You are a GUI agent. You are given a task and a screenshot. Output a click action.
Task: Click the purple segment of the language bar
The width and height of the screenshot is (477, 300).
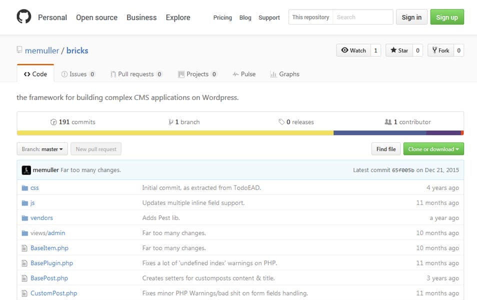tap(443, 133)
